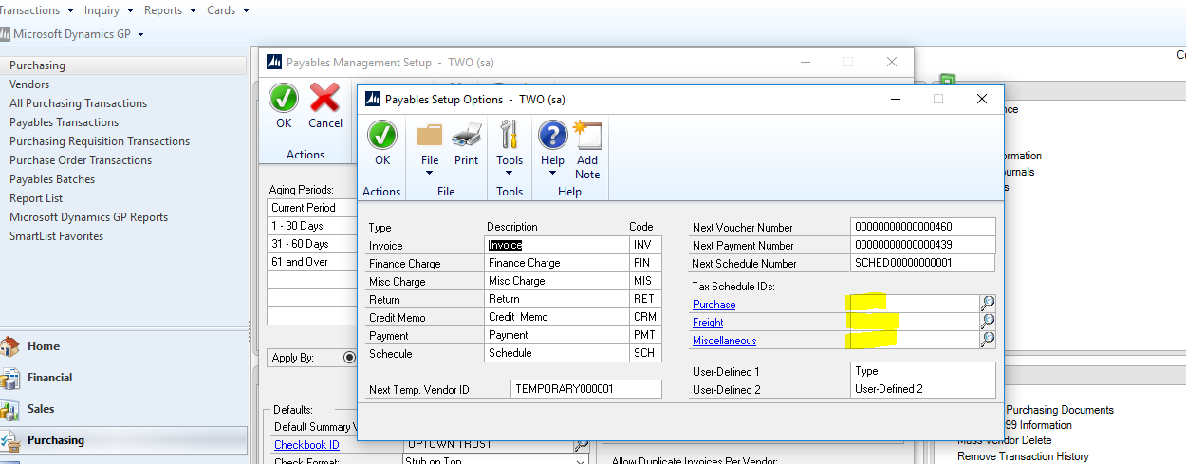Click the Next Payment Number field
The width and height of the screenshot is (1186, 464).
click(x=923, y=245)
